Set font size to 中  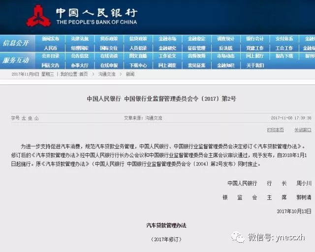click(x=30, y=118)
